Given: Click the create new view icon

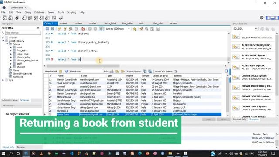Looking at the screenshot, I should (x=36, y=17).
